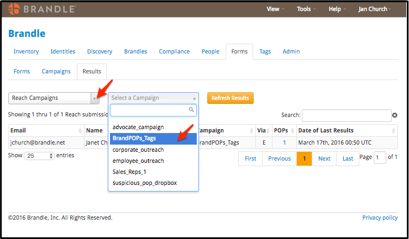The height and width of the screenshot is (239, 409).
Task: Click the table Search input field
Action: pos(346,115)
